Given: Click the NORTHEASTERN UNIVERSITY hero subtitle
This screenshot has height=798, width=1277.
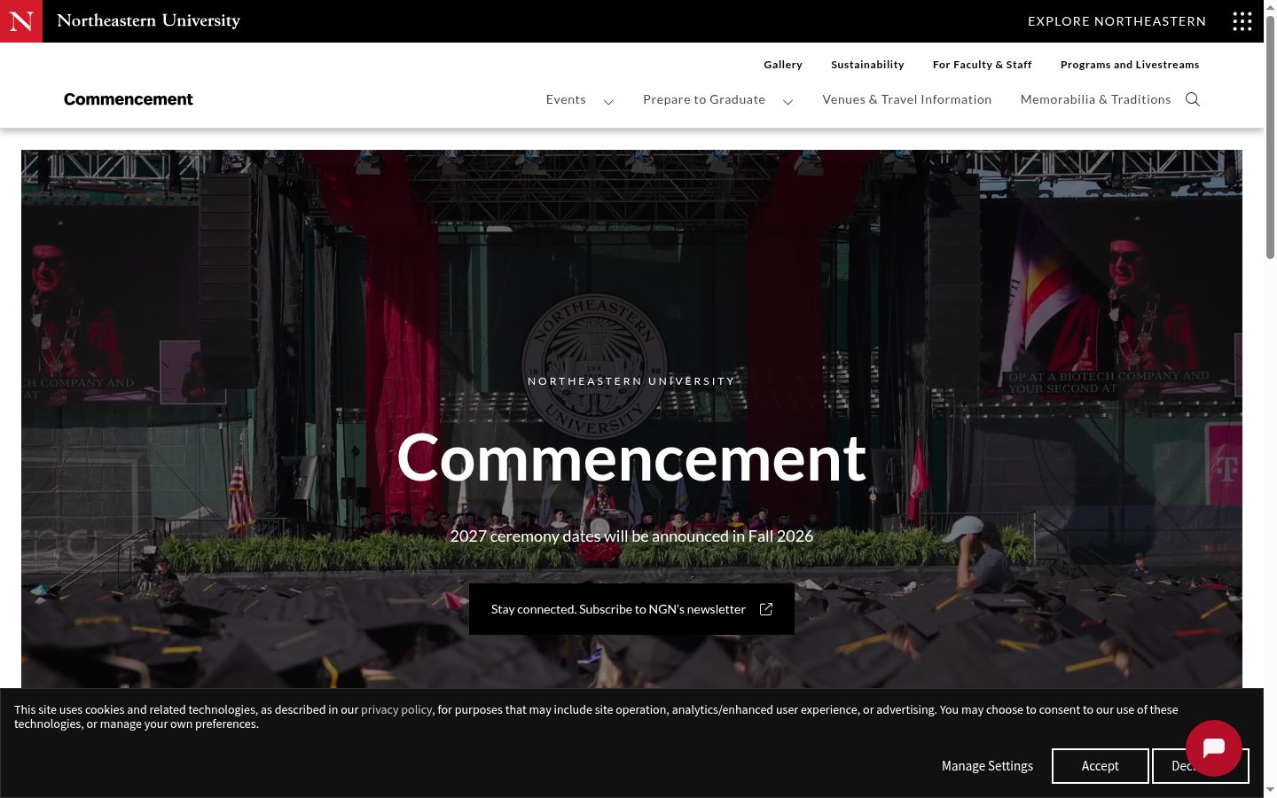Looking at the screenshot, I should point(631,381).
